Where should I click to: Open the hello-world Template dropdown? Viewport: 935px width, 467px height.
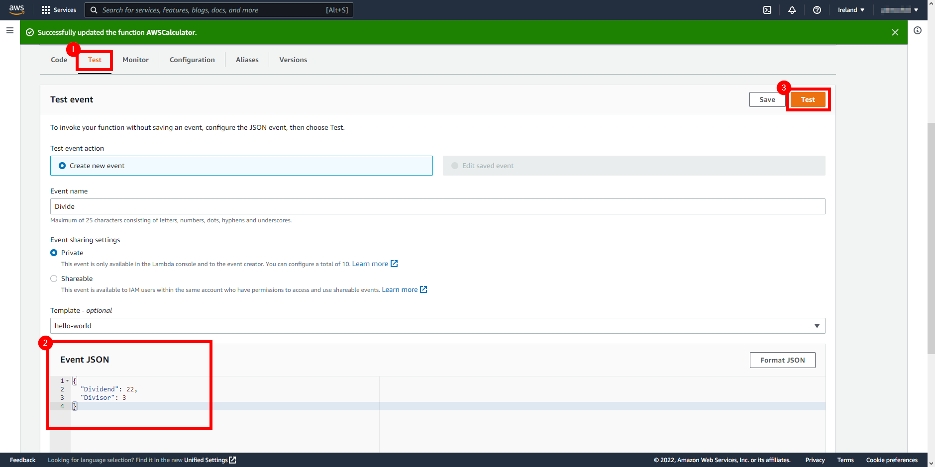pos(817,326)
